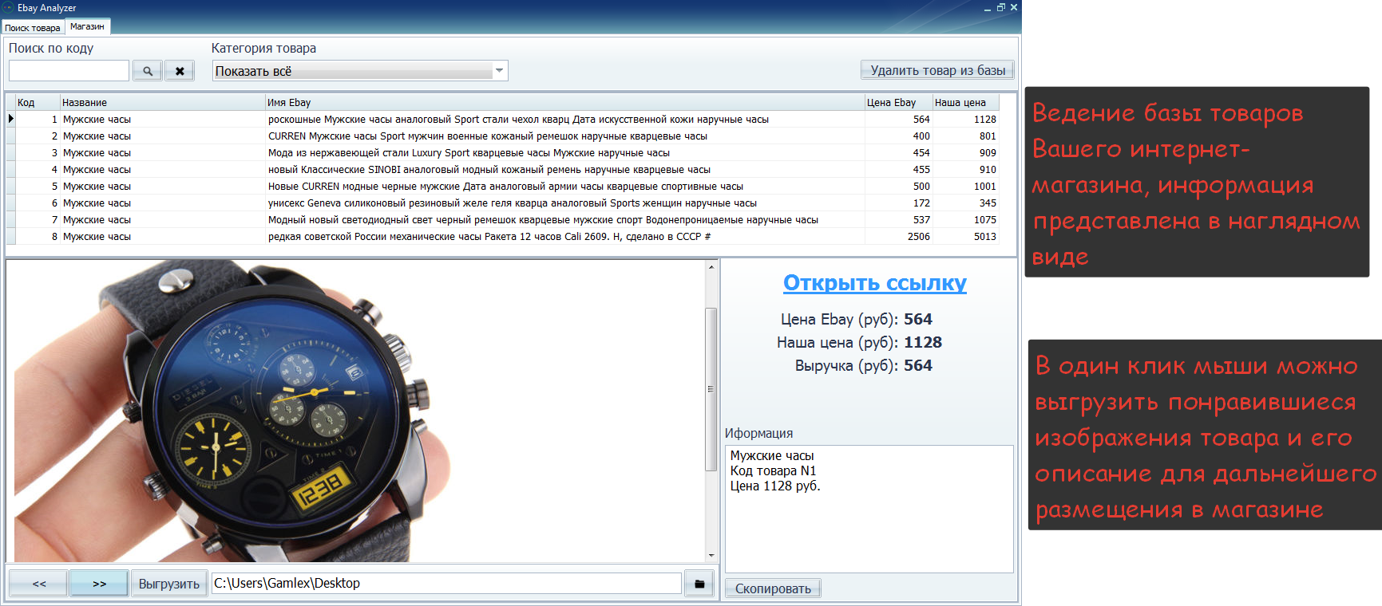This screenshot has height=606, width=1382.
Task: Click inside the 'Иформация' text area
Action: [869, 509]
